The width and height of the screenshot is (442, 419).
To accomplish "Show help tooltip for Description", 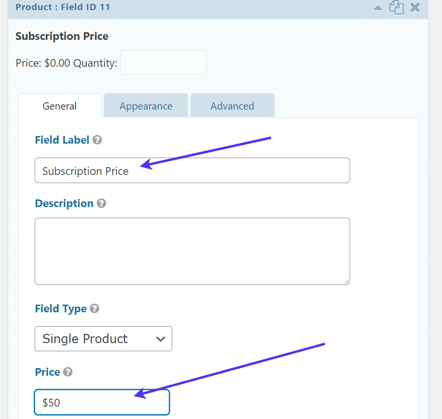I will (101, 203).
